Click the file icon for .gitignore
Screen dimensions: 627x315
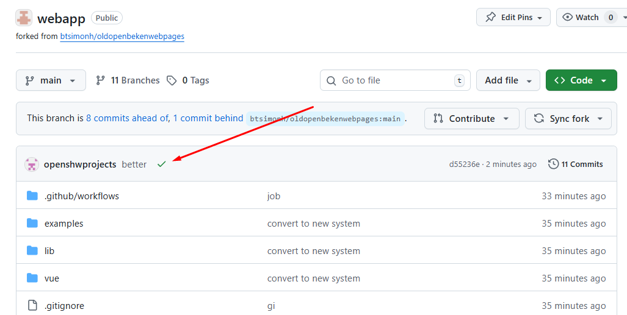coord(32,305)
